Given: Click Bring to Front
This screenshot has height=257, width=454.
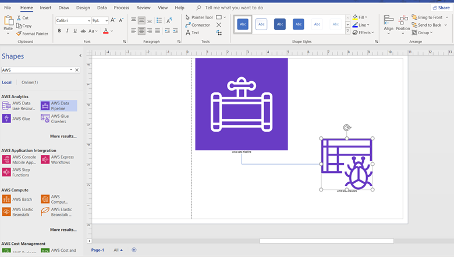Looking at the screenshot, I should click(x=427, y=17).
